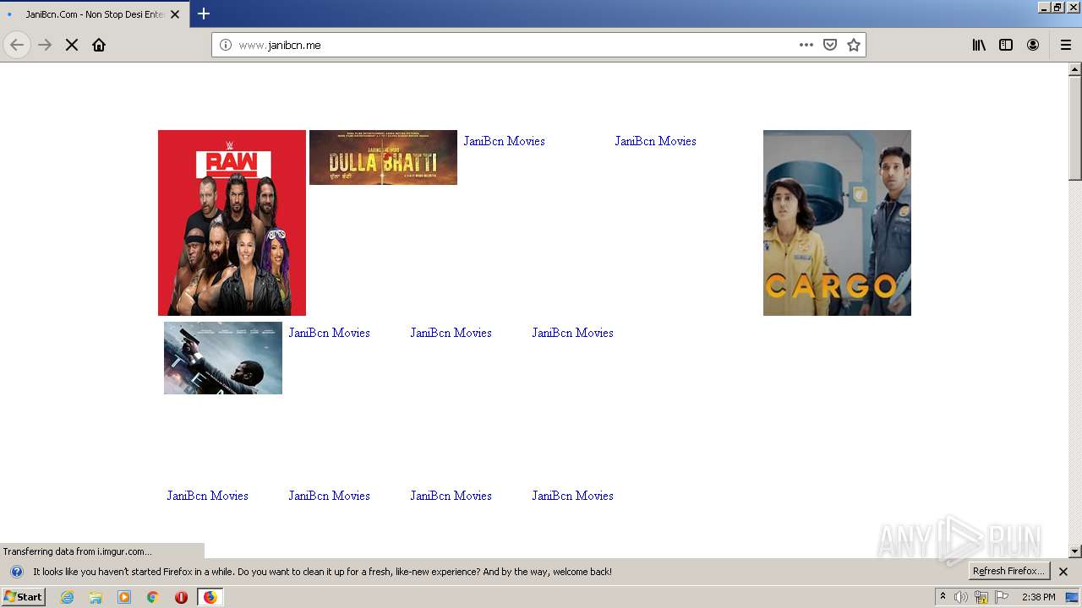Follow last JaniBcn Movies link in Tenet row
The image size is (1082, 608).
pos(572,333)
